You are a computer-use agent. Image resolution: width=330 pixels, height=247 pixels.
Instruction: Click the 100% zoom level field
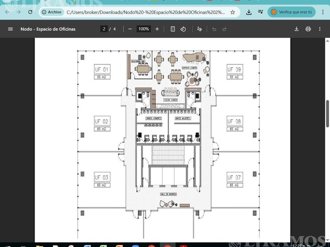click(x=143, y=29)
